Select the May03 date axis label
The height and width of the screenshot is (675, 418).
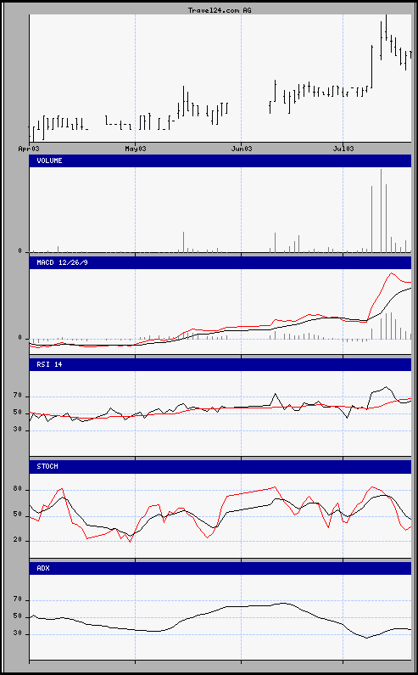pos(135,149)
